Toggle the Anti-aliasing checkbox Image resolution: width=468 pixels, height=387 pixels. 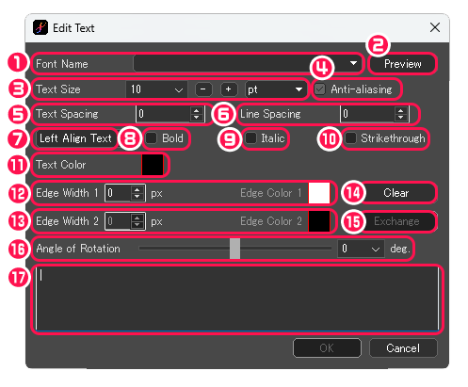320,89
